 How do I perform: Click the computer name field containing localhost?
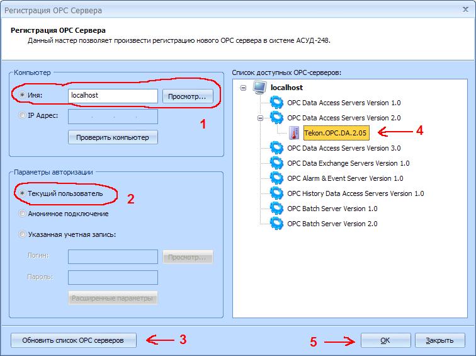[x=113, y=96]
